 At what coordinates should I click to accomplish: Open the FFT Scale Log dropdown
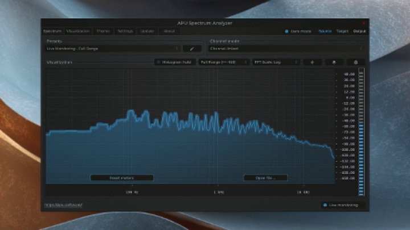276,62
